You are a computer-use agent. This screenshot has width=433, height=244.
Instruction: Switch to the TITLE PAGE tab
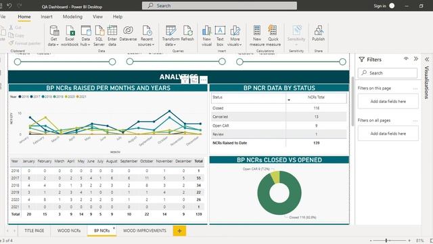(35, 230)
